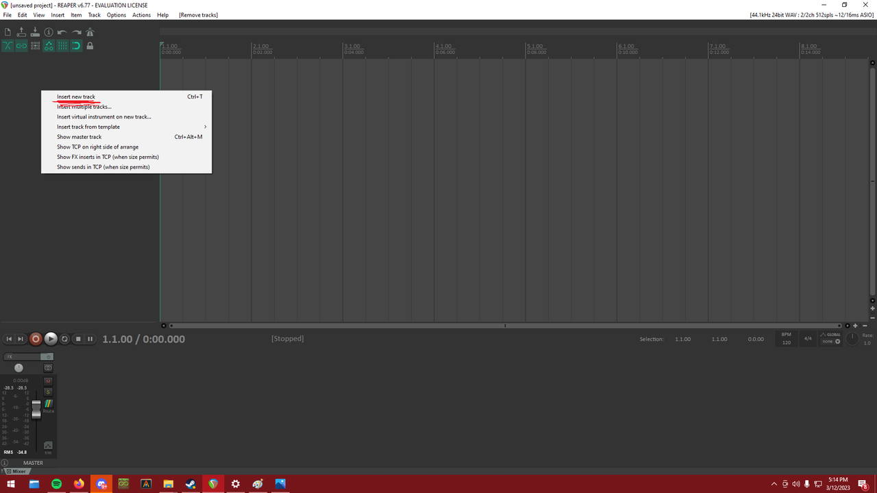This screenshot has height=493, width=877.
Task: Click the master pan knob
Action: pos(18,368)
